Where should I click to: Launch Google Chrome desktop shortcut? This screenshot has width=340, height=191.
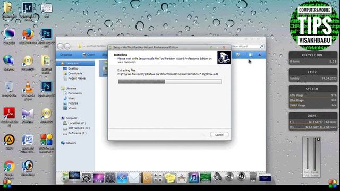[9, 166]
